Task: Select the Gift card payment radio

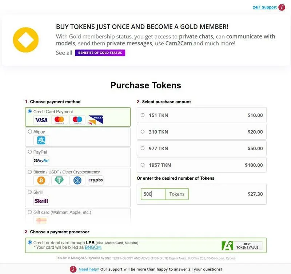Action: [x=30, y=212]
